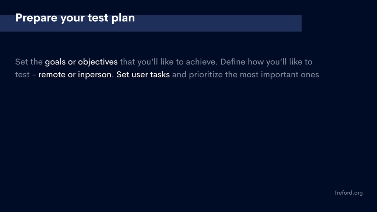377x212 pixels.
Task: Click the word 'most' in the body text
Action: coord(249,75)
